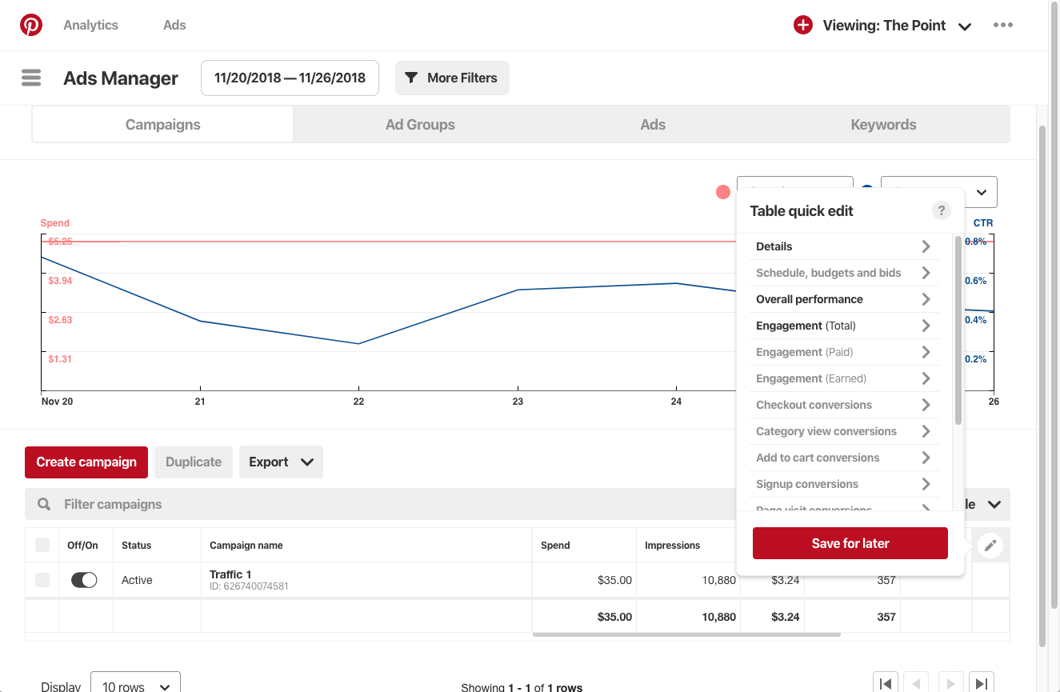This screenshot has width=1060, height=692.
Task: Toggle Traffic 1 campaign off
Action: pyautogui.click(x=84, y=580)
